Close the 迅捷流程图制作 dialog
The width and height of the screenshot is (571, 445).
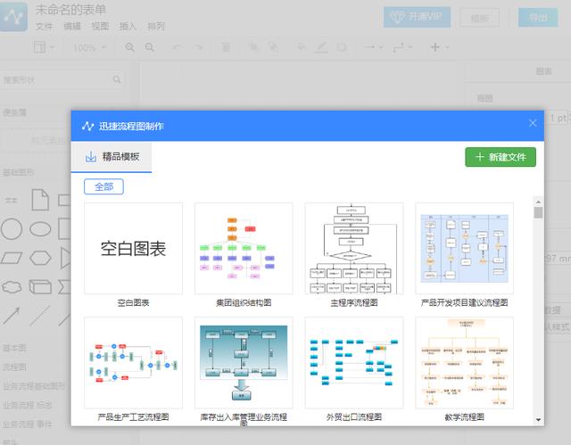click(x=533, y=123)
